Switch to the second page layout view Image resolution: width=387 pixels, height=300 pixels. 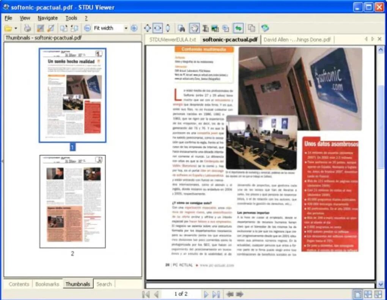[368, 294]
